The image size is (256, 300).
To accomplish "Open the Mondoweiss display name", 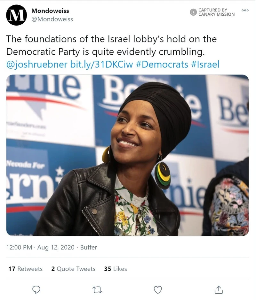I will (50, 11).
